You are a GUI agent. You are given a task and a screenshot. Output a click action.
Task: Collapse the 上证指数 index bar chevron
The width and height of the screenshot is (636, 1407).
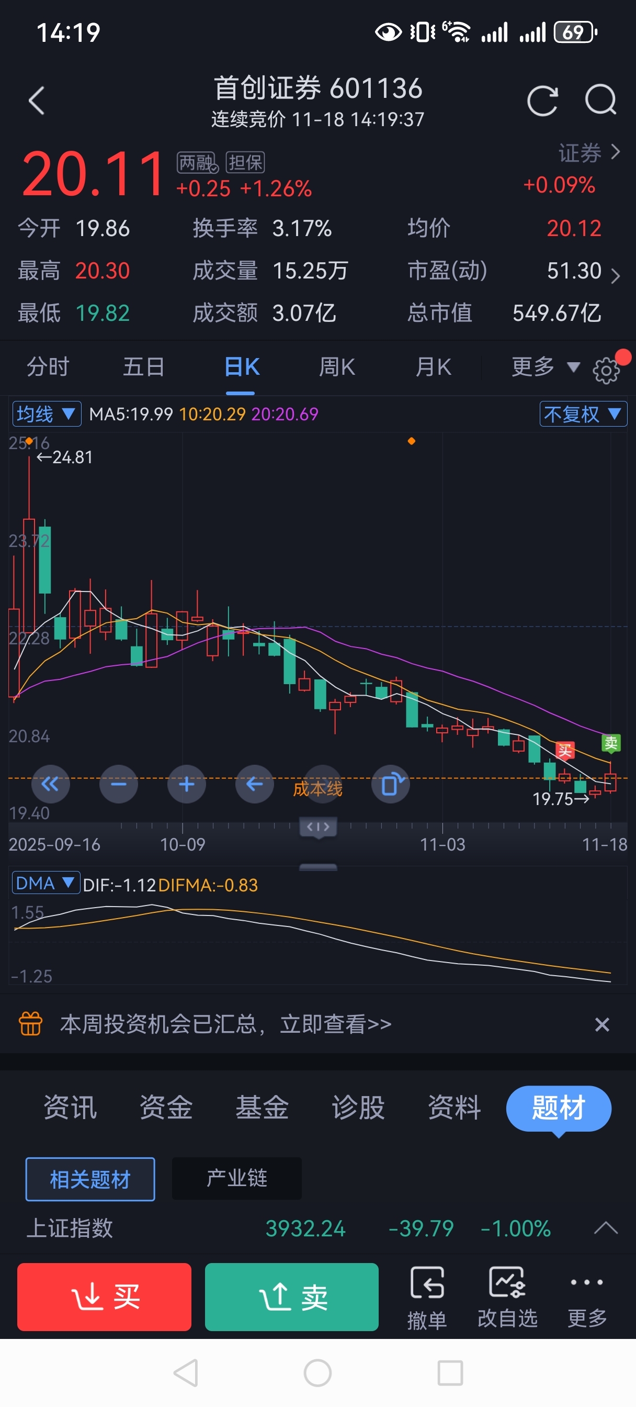pyautogui.click(x=606, y=1229)
